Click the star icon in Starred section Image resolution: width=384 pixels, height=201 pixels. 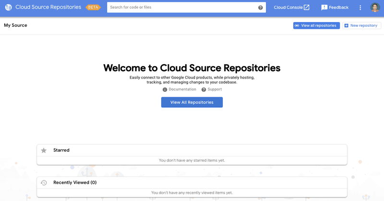tap(44, 150)
